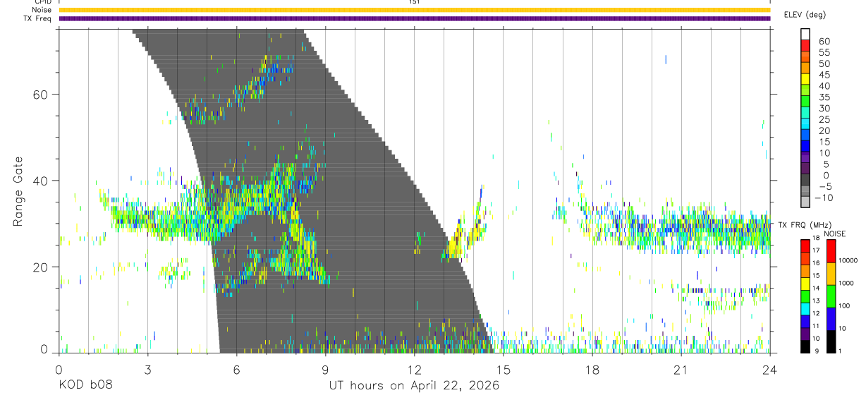Select the light gray bottom cell of ELEV colorbar

[x=805, y=202]
